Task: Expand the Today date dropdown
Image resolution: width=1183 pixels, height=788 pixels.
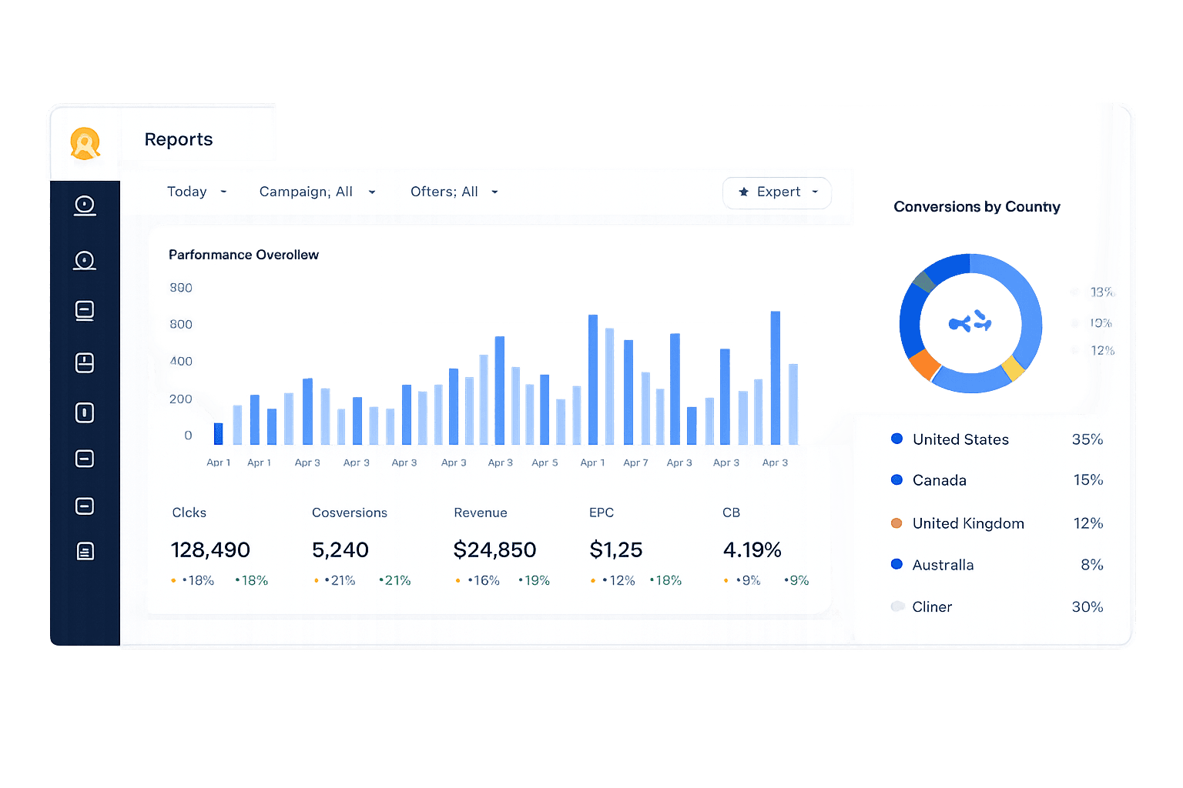Action: 196,192
